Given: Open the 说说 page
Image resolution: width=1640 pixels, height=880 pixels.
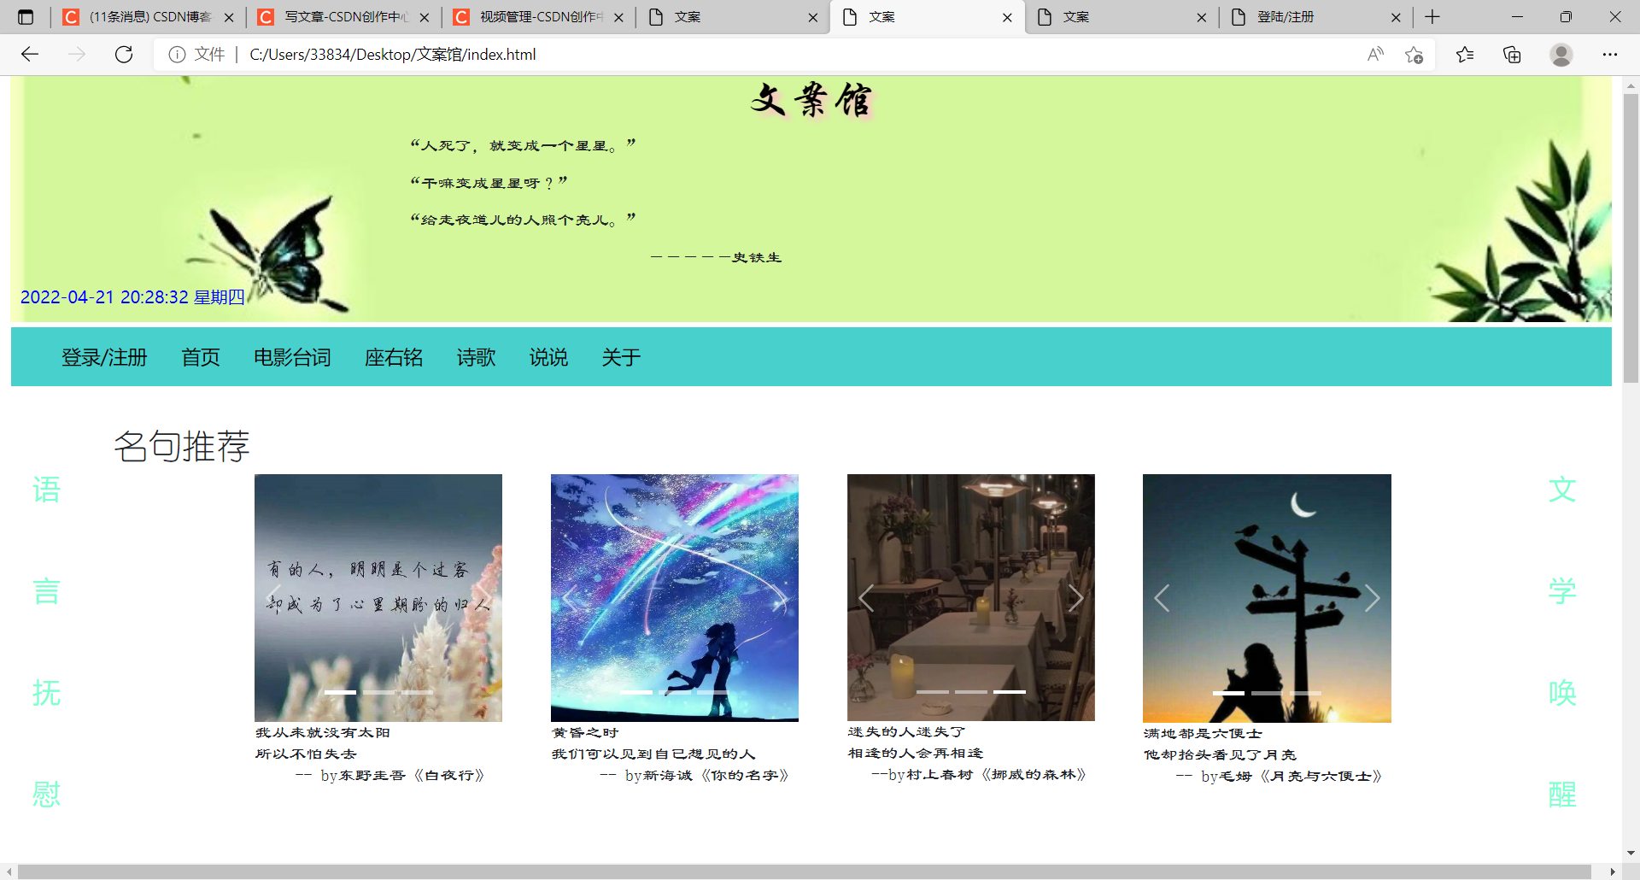Looking at the screenshot, I should (548, 357).
